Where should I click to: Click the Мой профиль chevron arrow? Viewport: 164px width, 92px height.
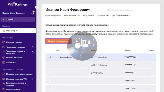[x=33, y=31]
